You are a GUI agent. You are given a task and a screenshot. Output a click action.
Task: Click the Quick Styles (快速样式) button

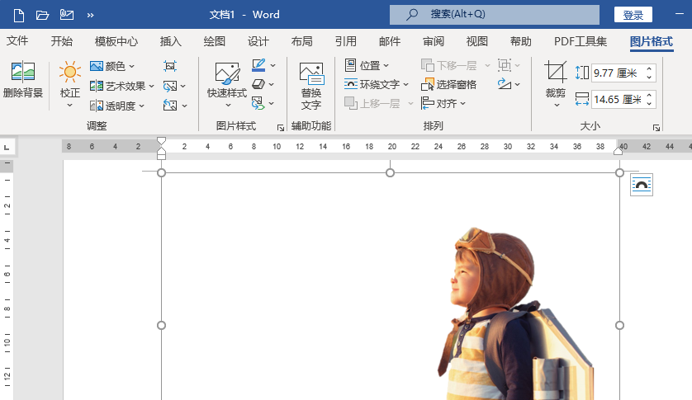click(226, 85)
